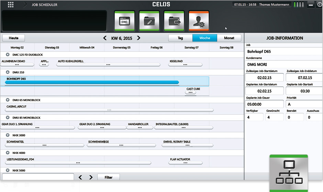This screenshot has height=192, width=323.
Task: Select the SWIVEL ROTARY TABLE job bar
Action: (187, 145)
